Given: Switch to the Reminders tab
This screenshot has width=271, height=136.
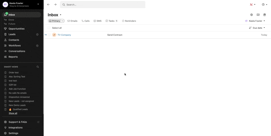Looking at the screenshot, I should coord(129,21).
